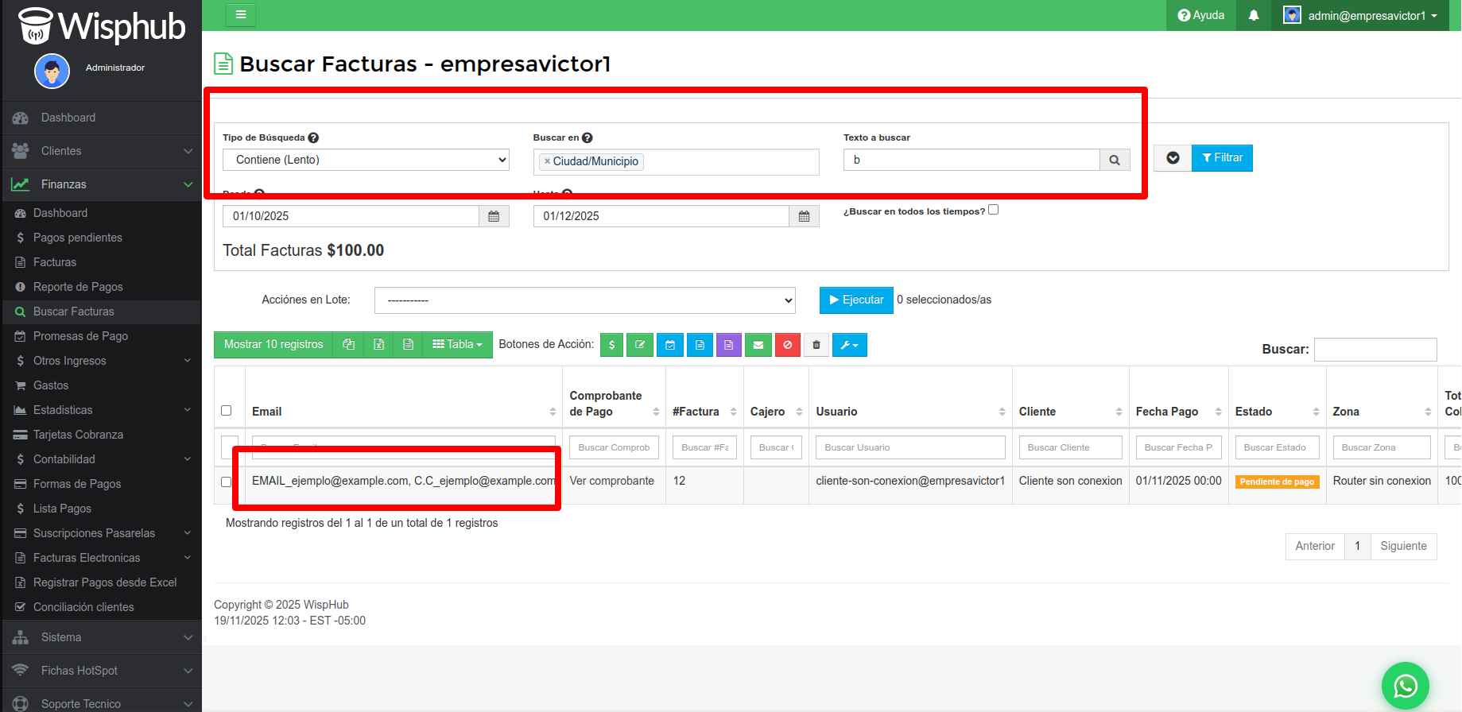Click the Filtrar button
This screenshot has width=1462, height=712.
pos(1222,158)
